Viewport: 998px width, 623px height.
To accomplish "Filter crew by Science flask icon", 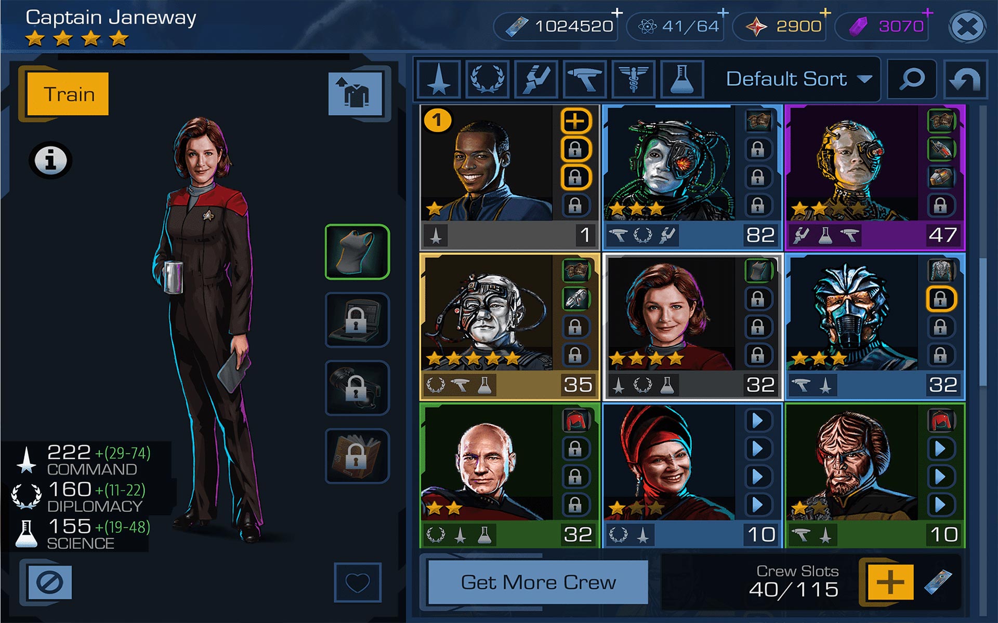I will coord(682,79).
